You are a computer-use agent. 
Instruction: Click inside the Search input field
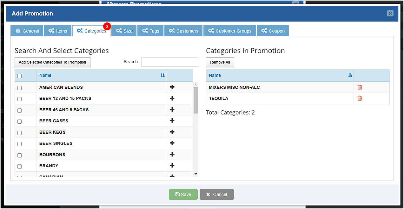[x=169, y=62]
